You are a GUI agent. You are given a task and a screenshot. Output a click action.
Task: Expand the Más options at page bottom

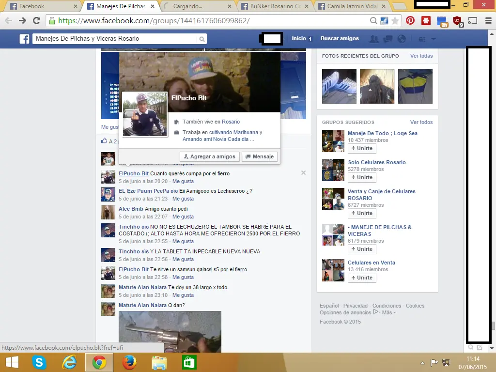387,312
